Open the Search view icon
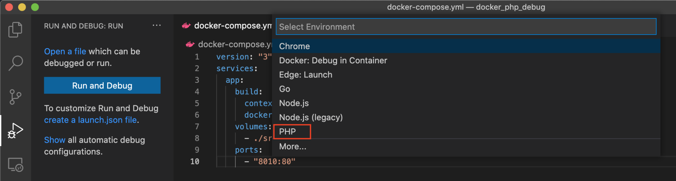Image resolution: width=676 pixels, height=181 pixels. [15, 63]
